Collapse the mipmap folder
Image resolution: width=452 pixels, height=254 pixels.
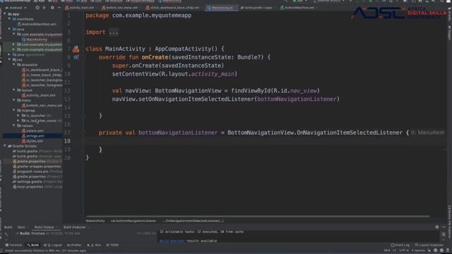point(14,110)
